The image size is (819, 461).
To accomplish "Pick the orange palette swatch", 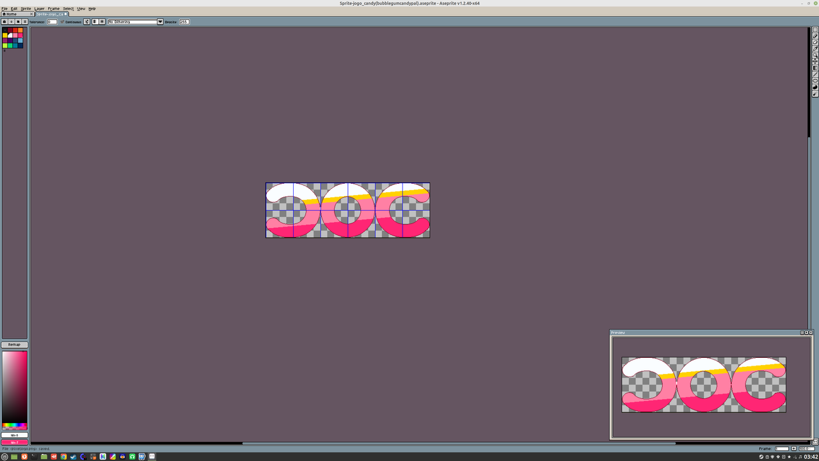I will (x=20, y=30).
